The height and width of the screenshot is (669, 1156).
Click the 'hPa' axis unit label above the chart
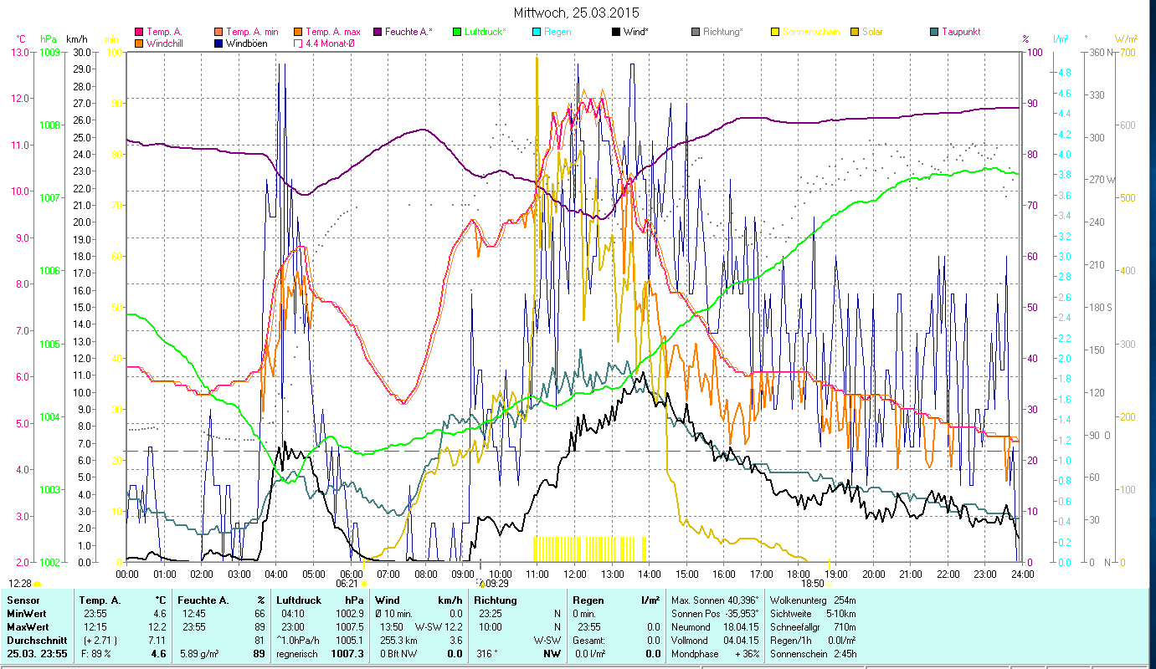[x=47, y=39]
